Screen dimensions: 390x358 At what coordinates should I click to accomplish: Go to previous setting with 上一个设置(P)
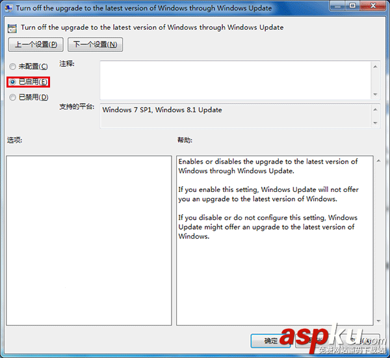point(36,45)
